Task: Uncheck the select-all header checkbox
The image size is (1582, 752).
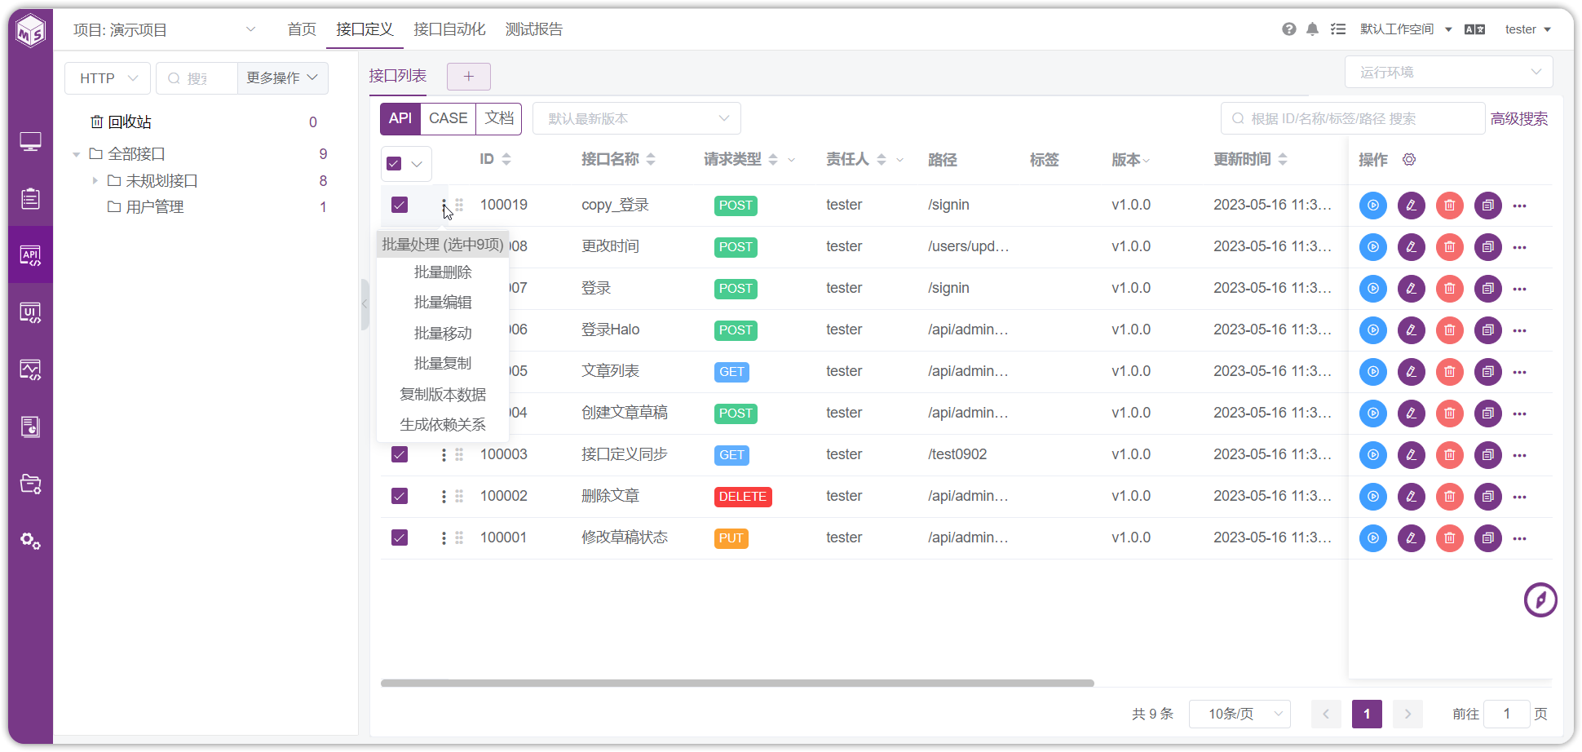Action: [394, 163]
